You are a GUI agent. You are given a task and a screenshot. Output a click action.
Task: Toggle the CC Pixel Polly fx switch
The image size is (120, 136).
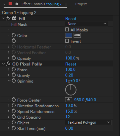pos(8,64)
